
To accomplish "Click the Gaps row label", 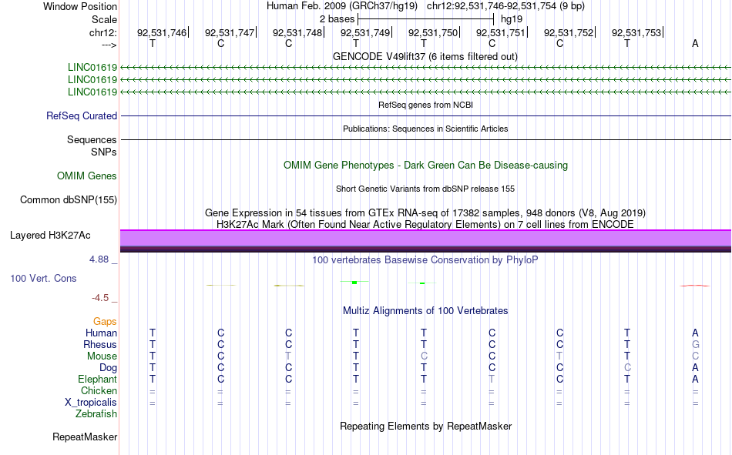I will click(105, 321).
